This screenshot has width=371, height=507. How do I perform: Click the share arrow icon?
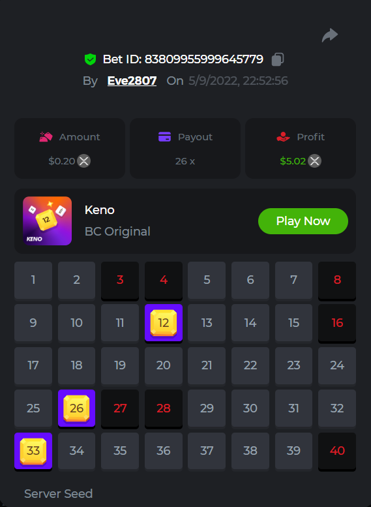(330, 35)
